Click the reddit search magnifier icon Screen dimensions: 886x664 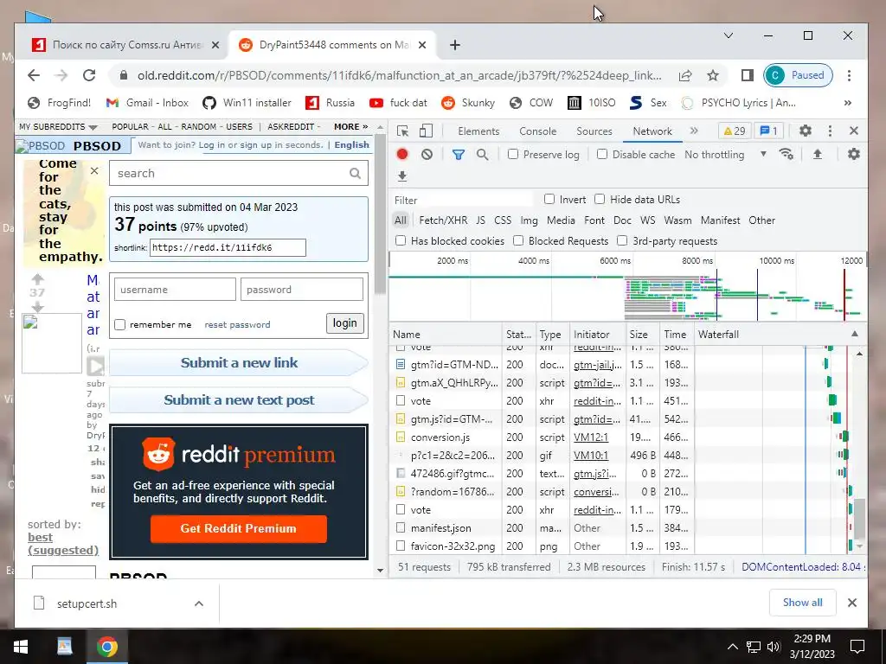[x=355, y=173]
